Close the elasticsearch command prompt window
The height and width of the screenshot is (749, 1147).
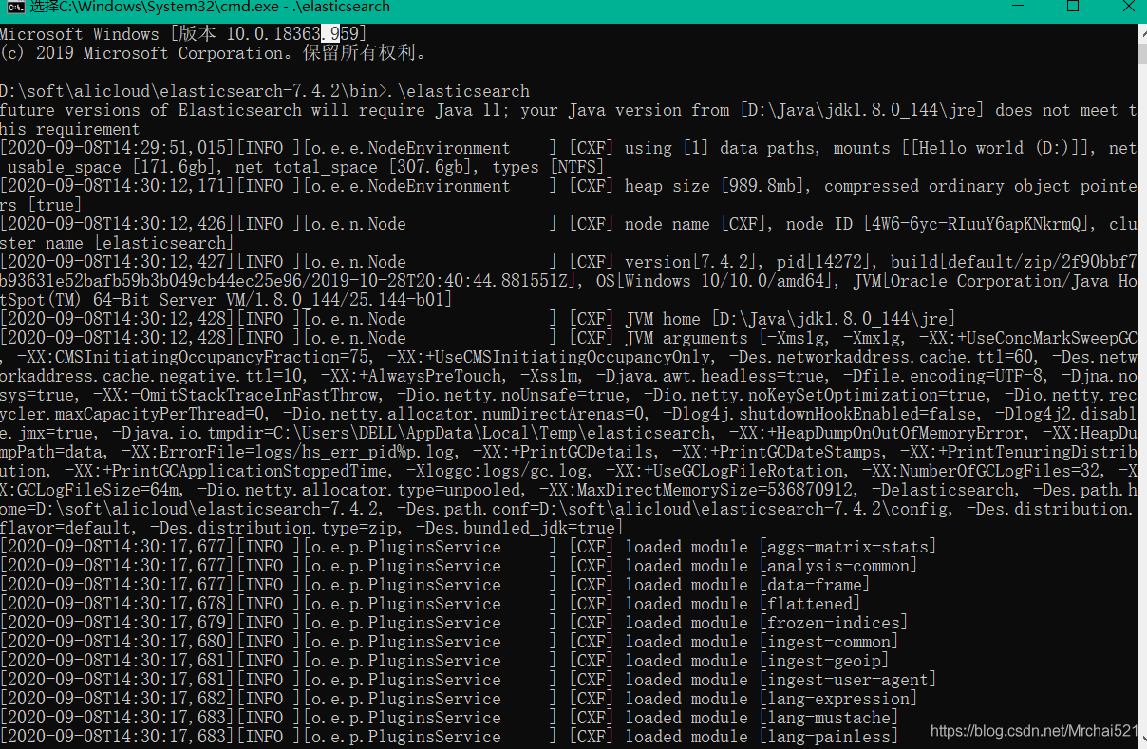pos(1124,7)
